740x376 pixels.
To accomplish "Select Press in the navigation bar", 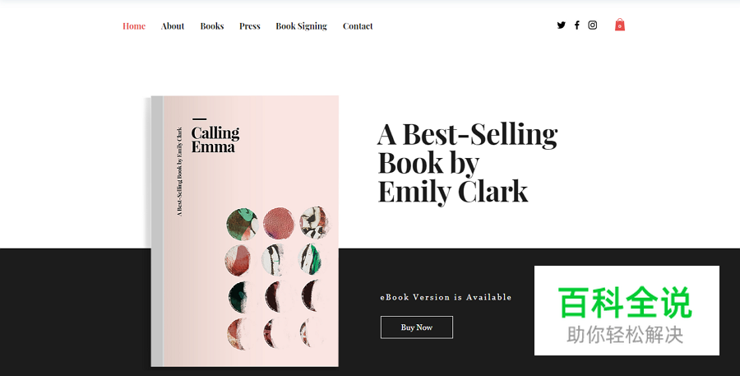I will 250,26.
